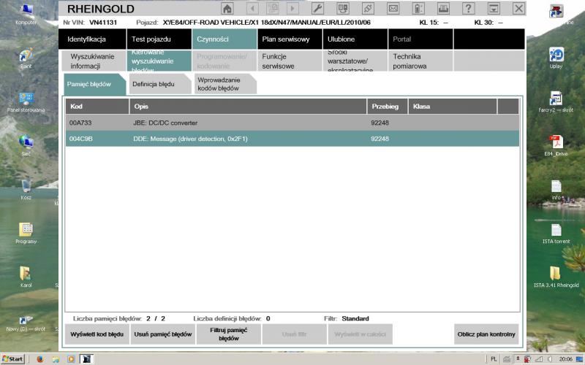Click Filtruj pamięć błędów button
This screenshot has width=585, height=365.
pos(229,334)
